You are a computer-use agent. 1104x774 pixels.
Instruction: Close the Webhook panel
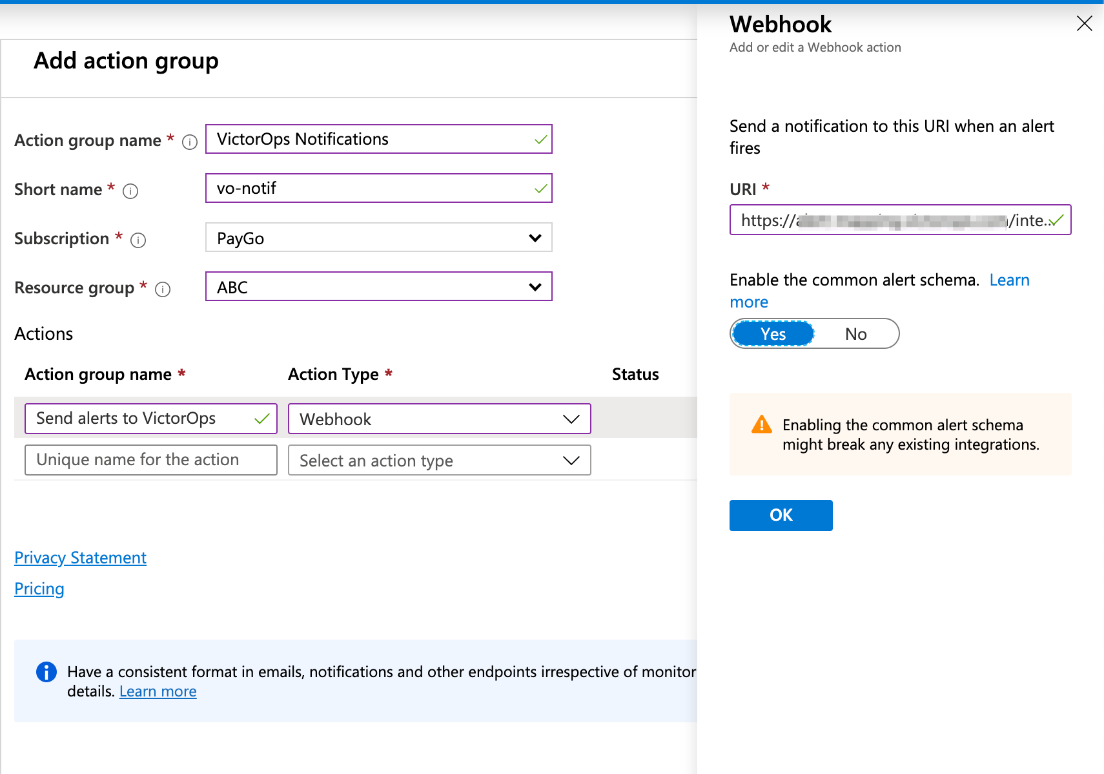(1084, 23)
